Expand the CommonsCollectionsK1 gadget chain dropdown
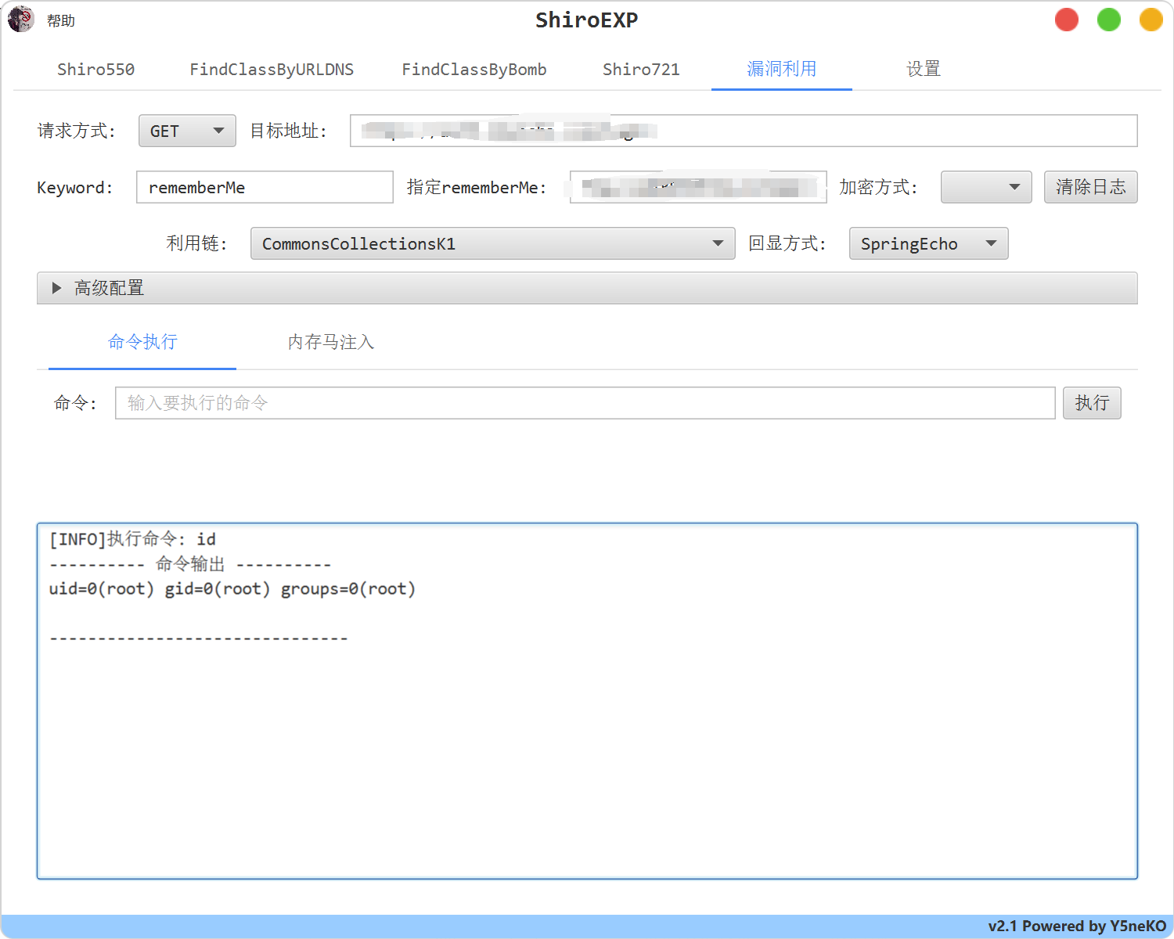Viewport: 1174px width, 939px height. click(x=492, y=243)
